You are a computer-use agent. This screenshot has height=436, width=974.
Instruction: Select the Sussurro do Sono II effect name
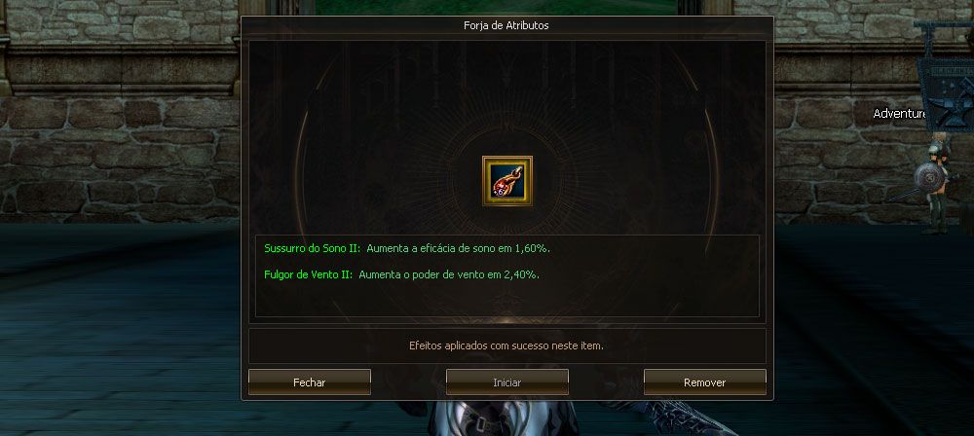pos(313,248)
